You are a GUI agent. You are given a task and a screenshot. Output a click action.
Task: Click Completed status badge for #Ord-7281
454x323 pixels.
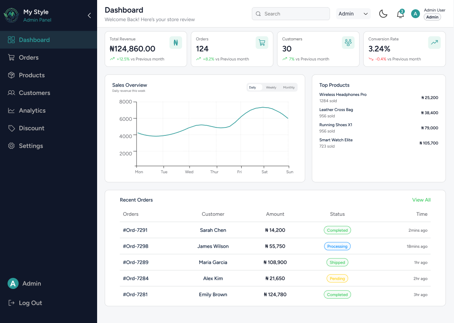337,294
